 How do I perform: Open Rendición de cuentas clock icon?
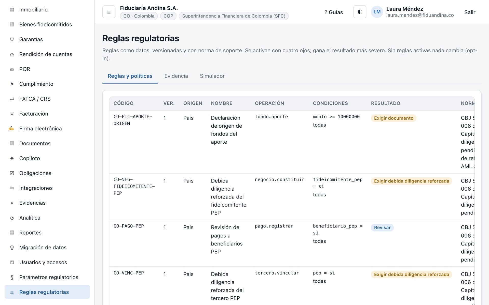(x=12, y=54)
